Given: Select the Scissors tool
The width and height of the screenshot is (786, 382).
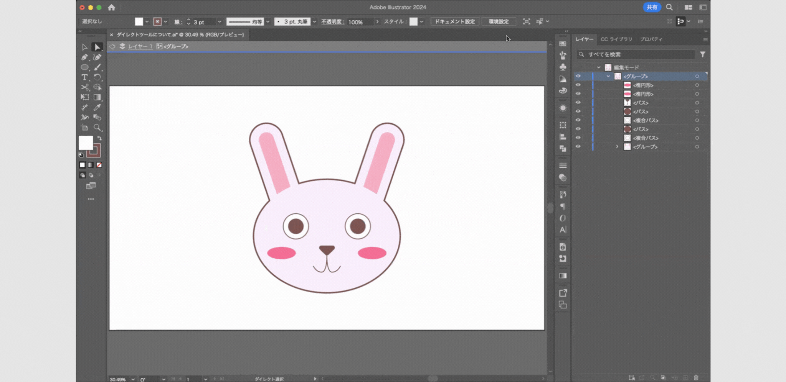Looking at the screenshot, I should point(84,87).
